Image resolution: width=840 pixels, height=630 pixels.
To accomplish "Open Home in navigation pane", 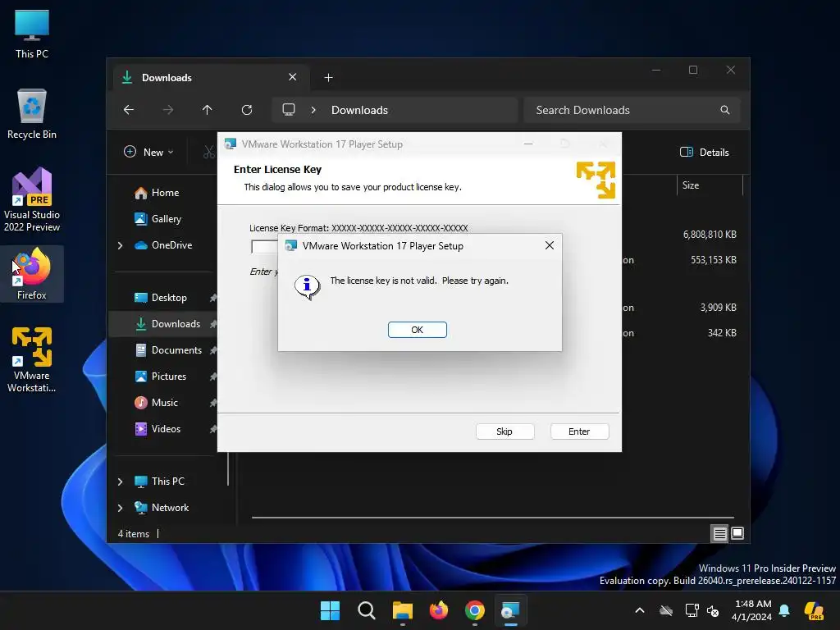I will (164, 193).
